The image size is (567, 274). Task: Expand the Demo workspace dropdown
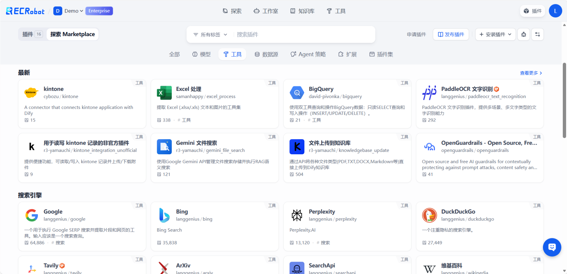(74, 11)
